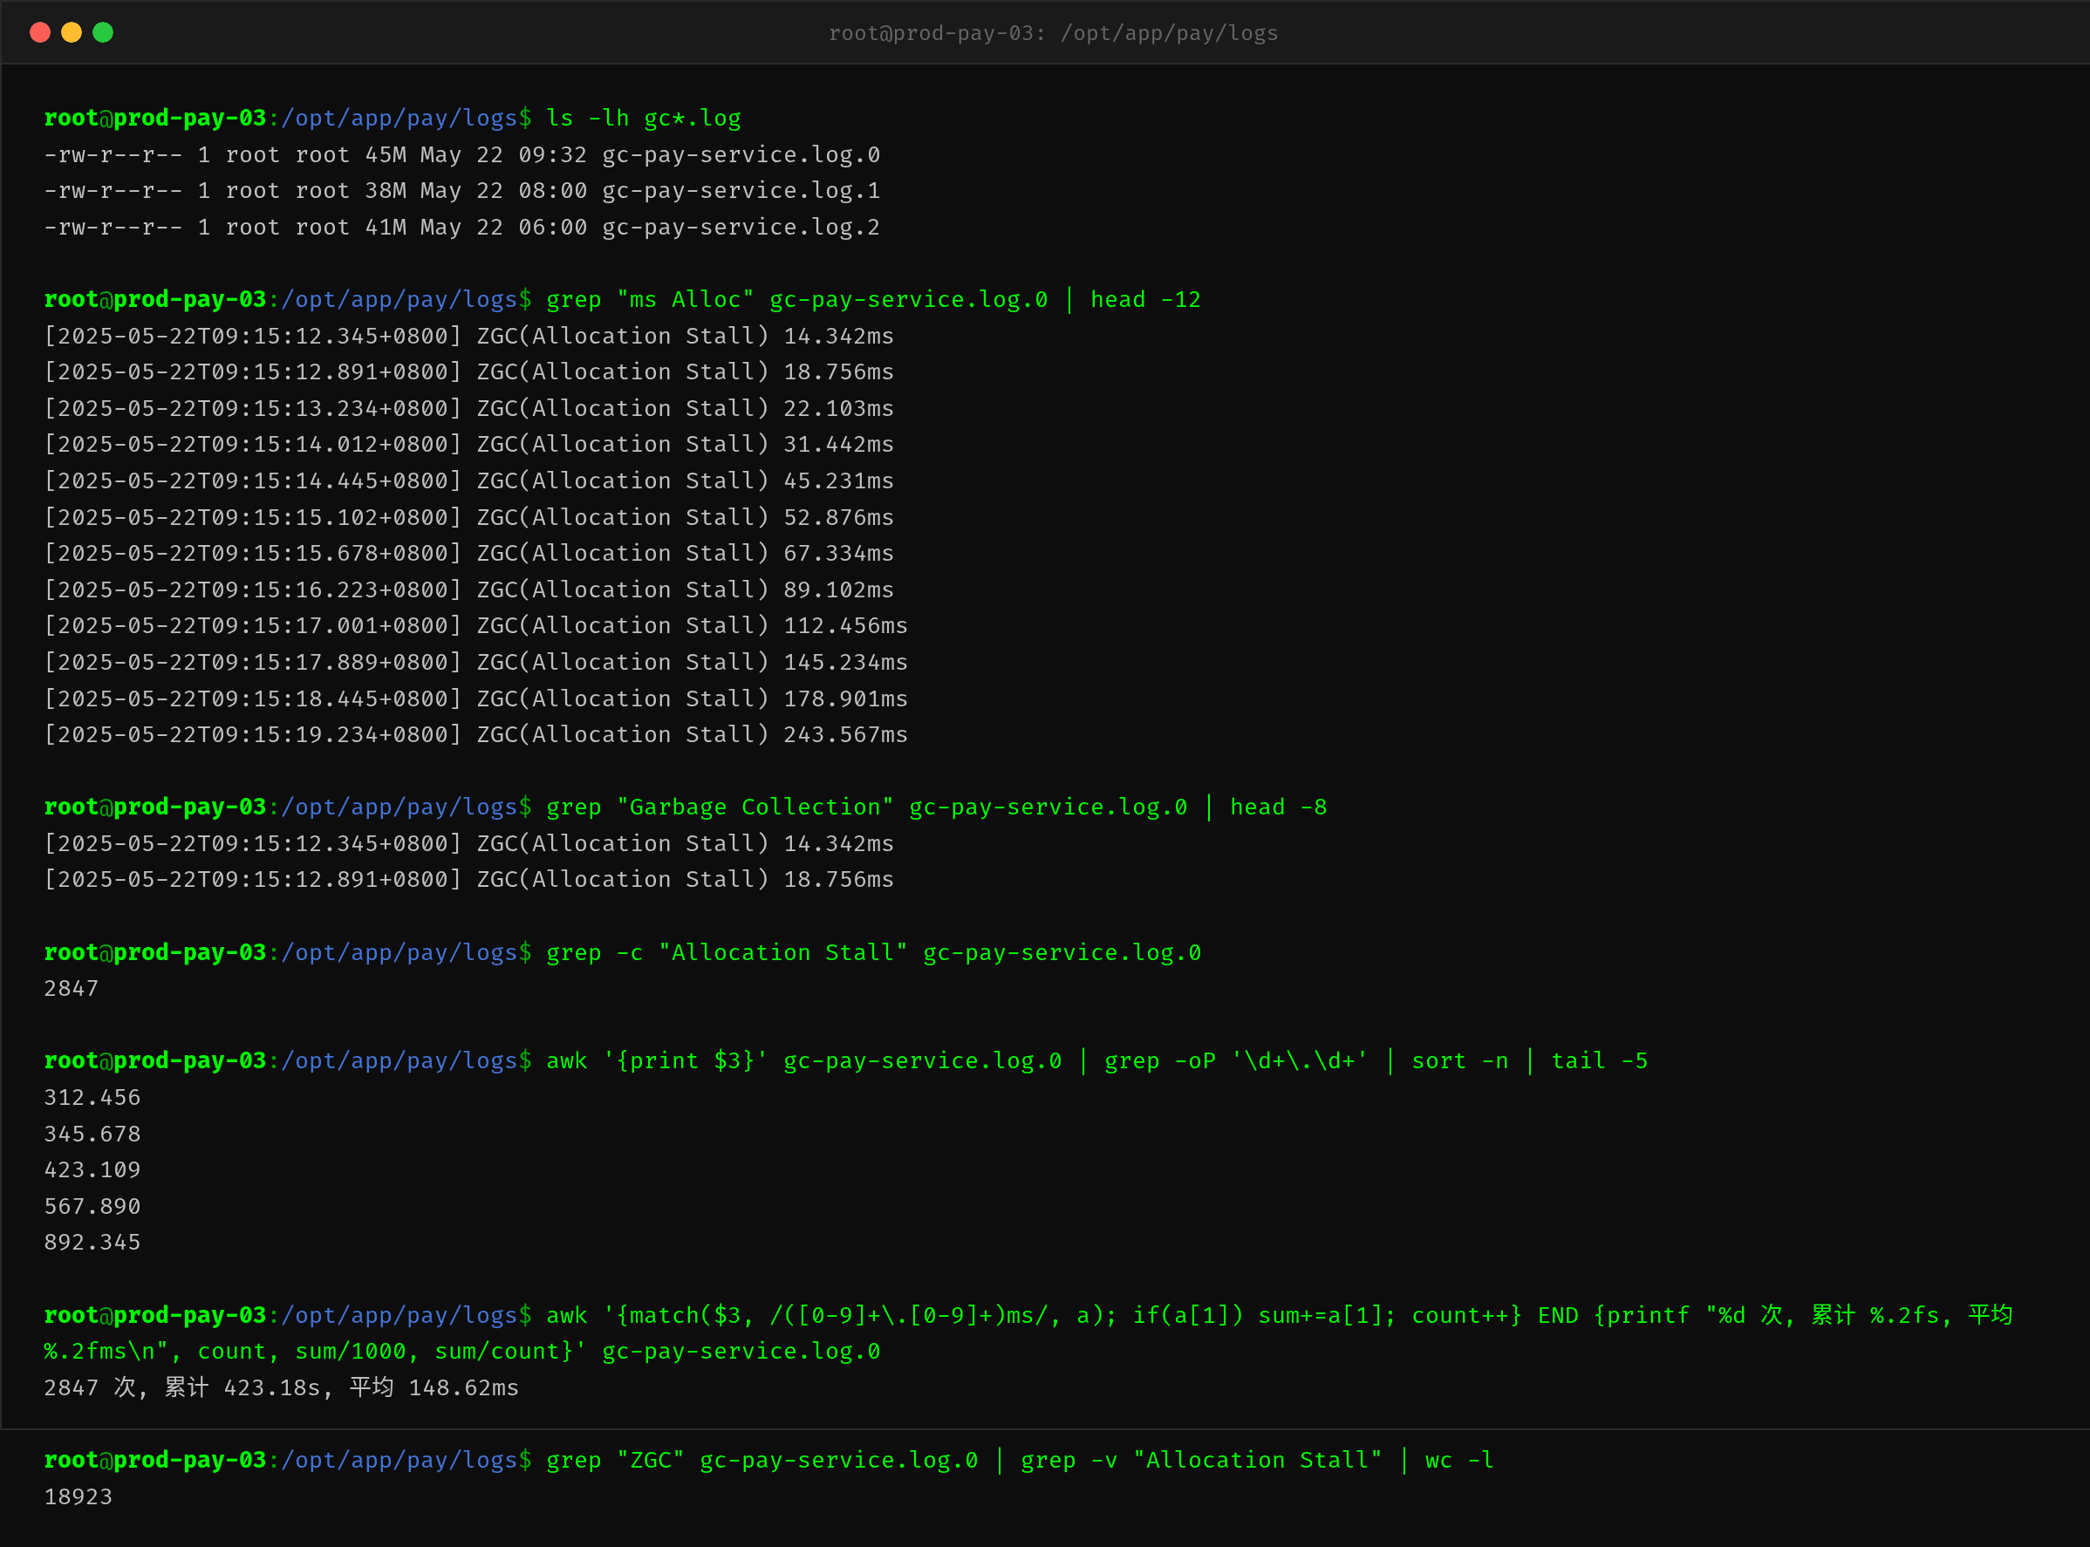Click the value 312.456
The width and height of the screenshot is (2090, 1547).
92,1098
